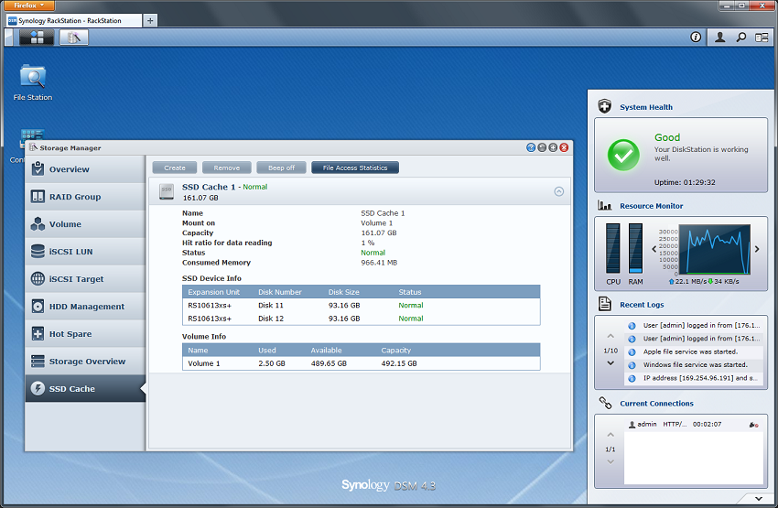Open the Firefox menu button
Image resolution: width=778 pixels, height=508 pixels.
[x=29, y=5]
